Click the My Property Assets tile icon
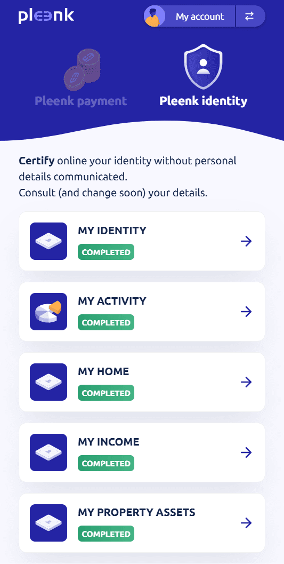 click(x=48, y=523)
